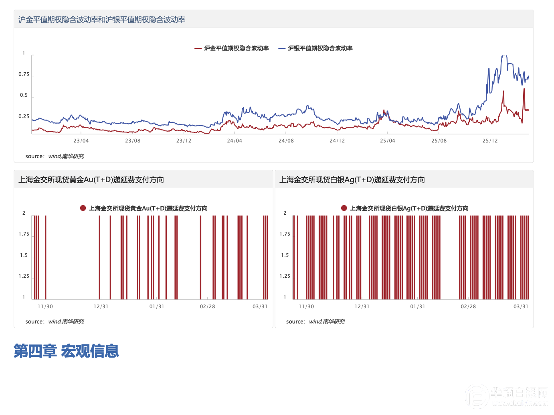The width and height of the screenshot is (554, 415).
Task: Click the source text under the gold chart
Action: click(55, 321)
